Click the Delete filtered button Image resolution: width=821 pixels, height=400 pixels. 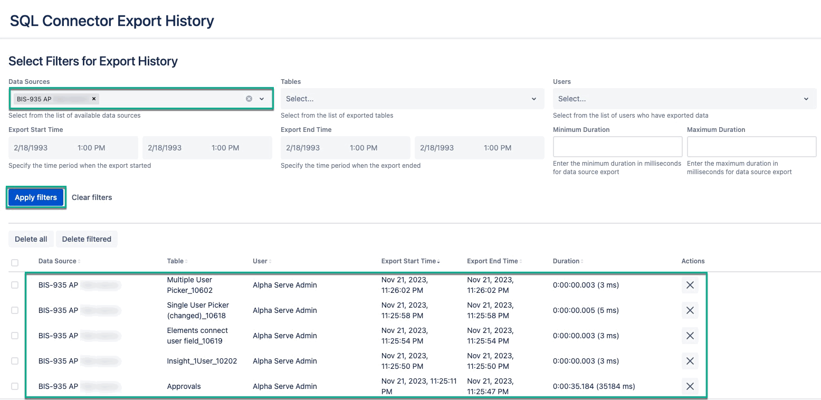click(87, 239)
